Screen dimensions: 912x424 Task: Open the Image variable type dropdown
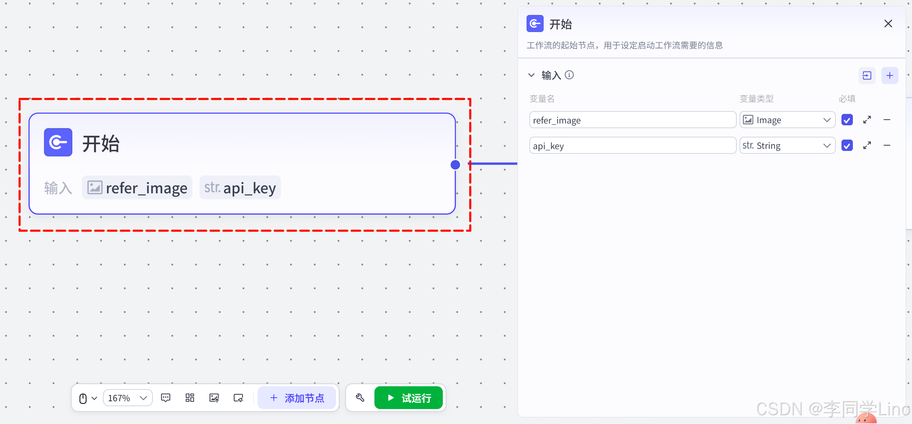[787, 120]
